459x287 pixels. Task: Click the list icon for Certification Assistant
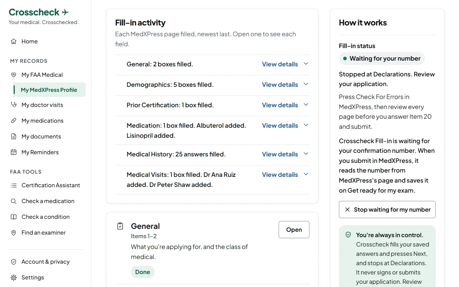tap(14, 185)
